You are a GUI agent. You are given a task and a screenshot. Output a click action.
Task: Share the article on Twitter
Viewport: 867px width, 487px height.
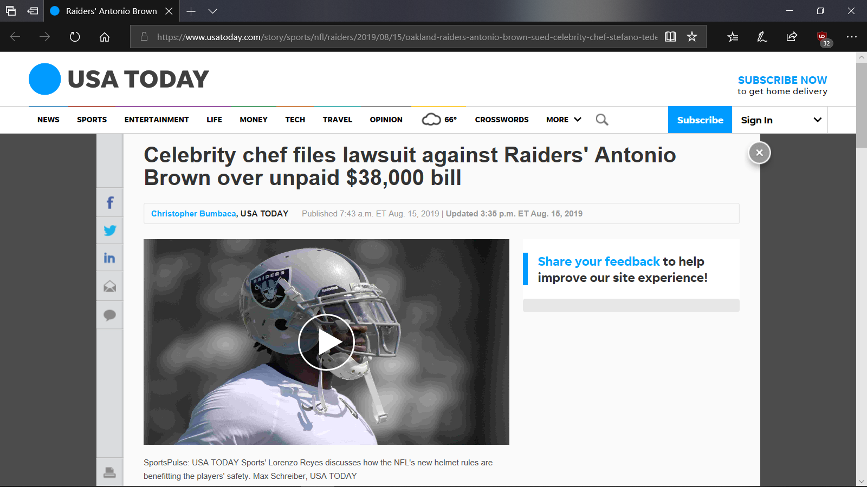click(x=110, y=231)
